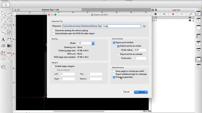Edit layer with the pencil icon
Screen dimensions: 202x113
[x=191, y=14]
